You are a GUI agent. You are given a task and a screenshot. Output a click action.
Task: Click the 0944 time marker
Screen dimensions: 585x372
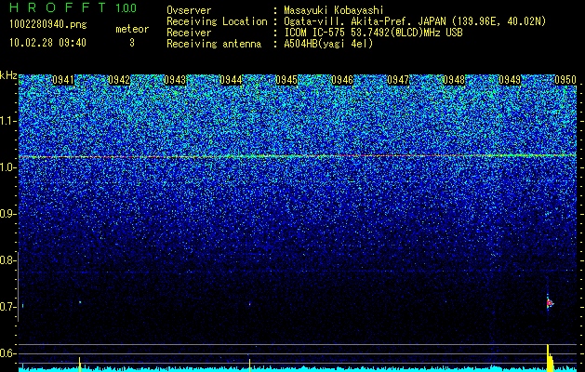pyautogui.click(x=231, y=80)
